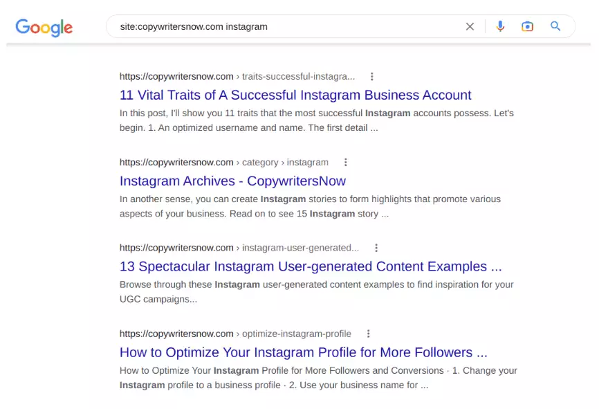599x409 pixels.
Task: Open "11 Vital Traits" Instagram result
Action: 295,96
